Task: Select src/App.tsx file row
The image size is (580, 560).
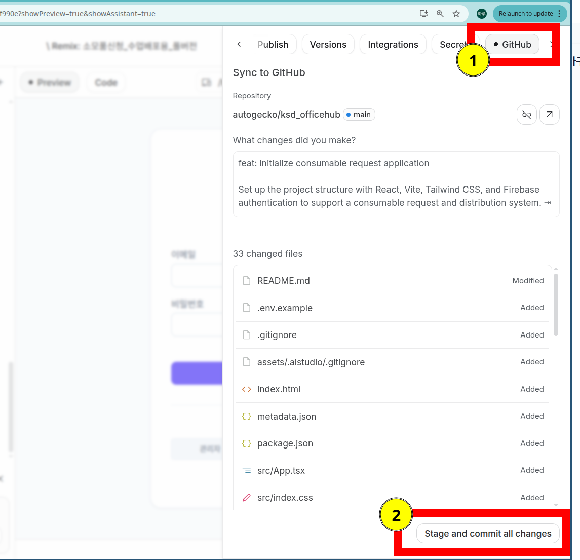Action: [393, 470]
